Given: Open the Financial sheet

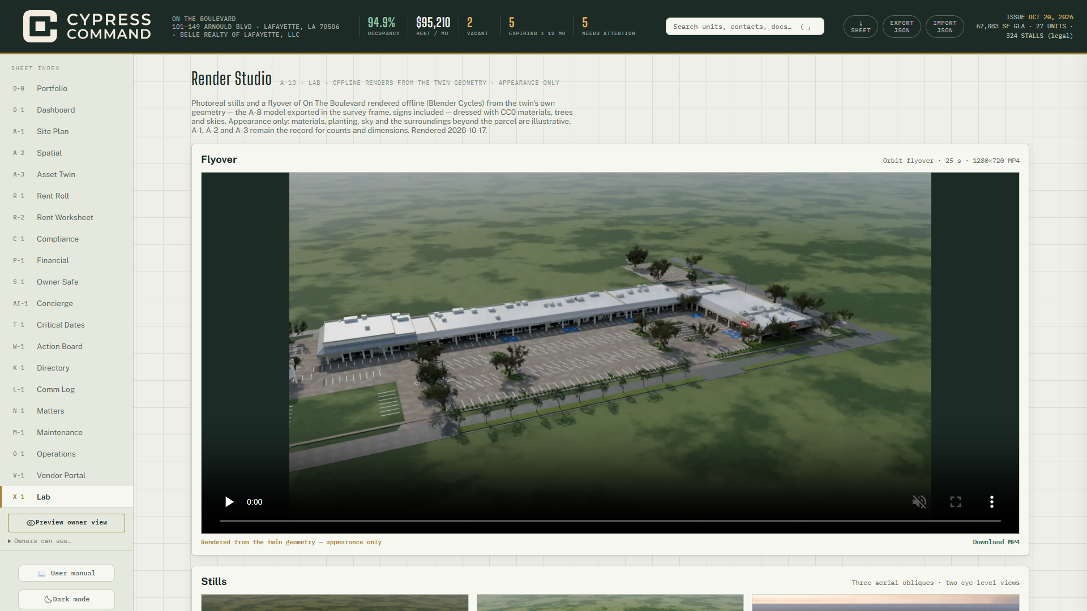Looking at the screenshot, I should [x=67, y=261].
